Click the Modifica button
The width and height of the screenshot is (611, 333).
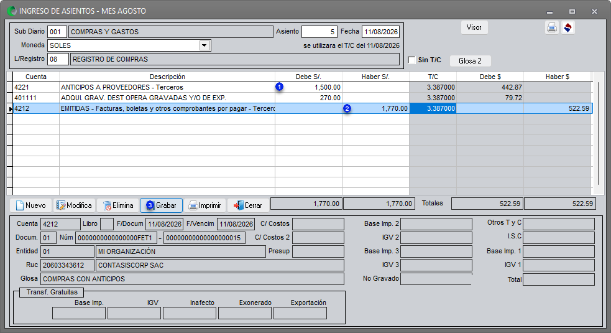[74, 205]
